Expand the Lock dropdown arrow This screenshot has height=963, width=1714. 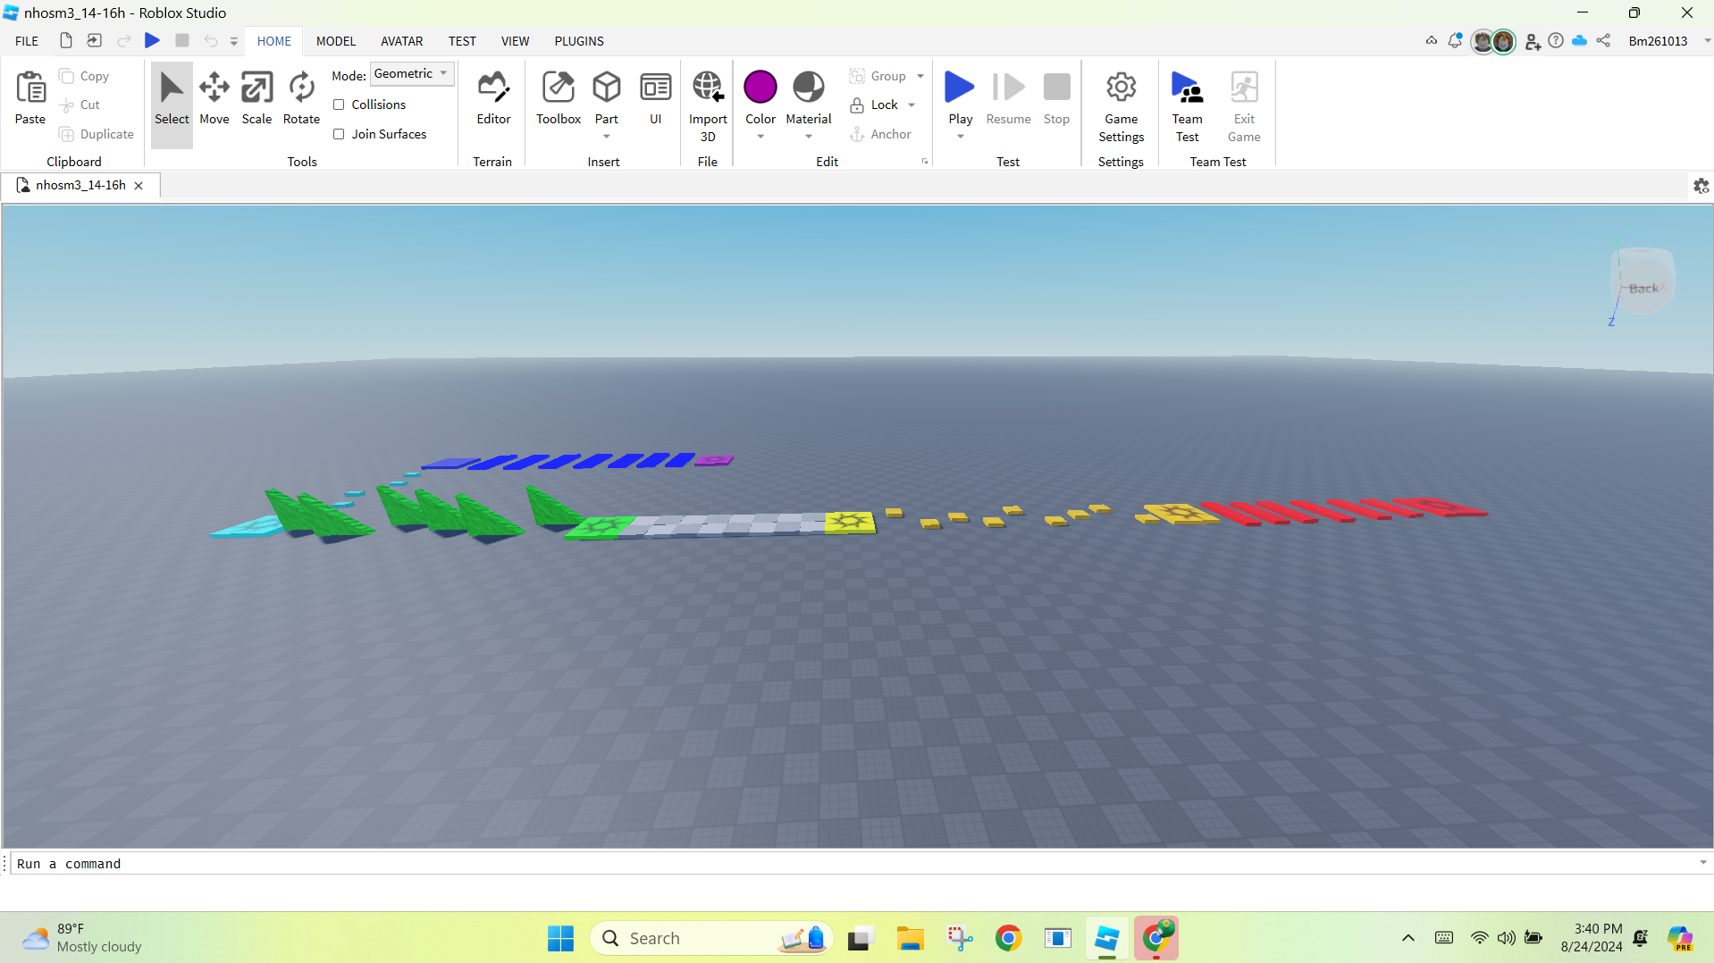[912, 105]
